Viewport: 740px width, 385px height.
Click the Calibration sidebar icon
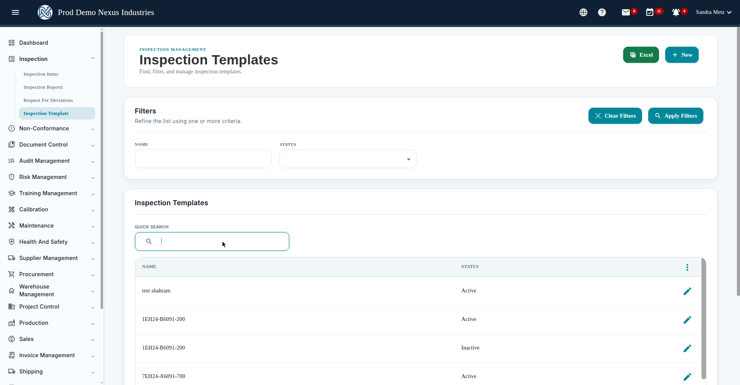[12, 209]
